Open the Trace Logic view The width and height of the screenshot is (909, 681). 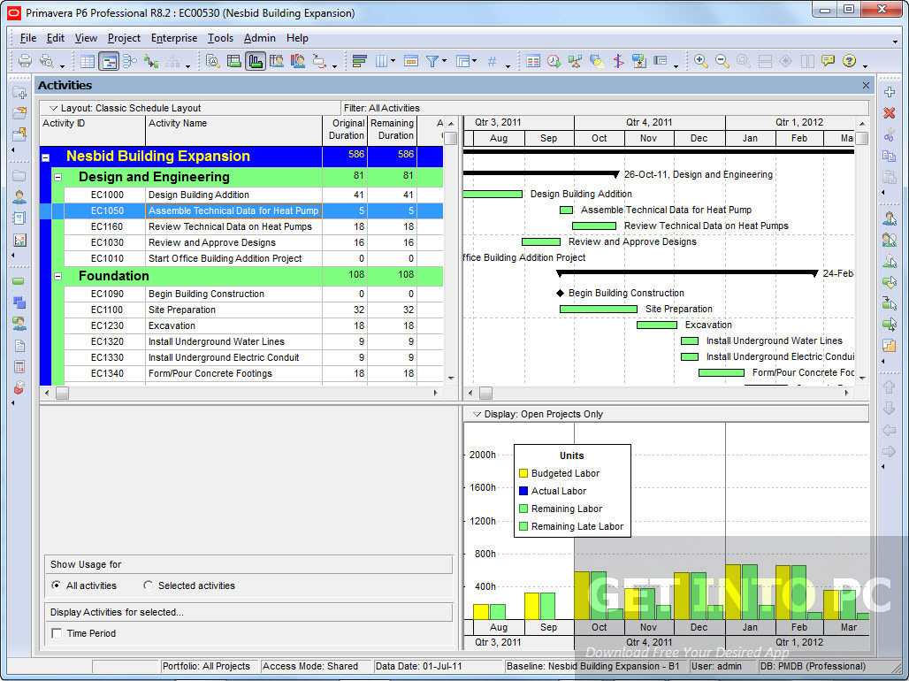151,61
